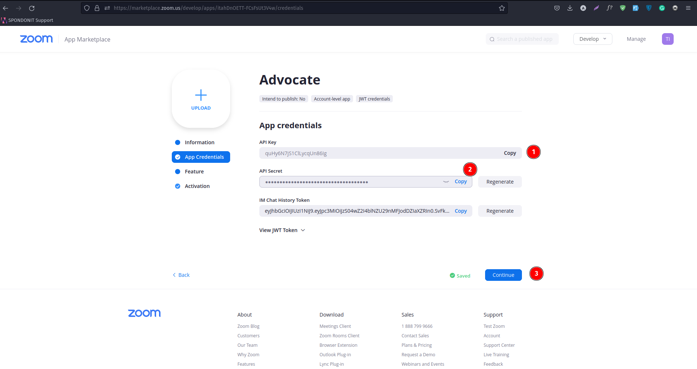Open the SPONDONIT Support bookmark
The width and height of the screenshot is (697, 369).
(27, 20)
